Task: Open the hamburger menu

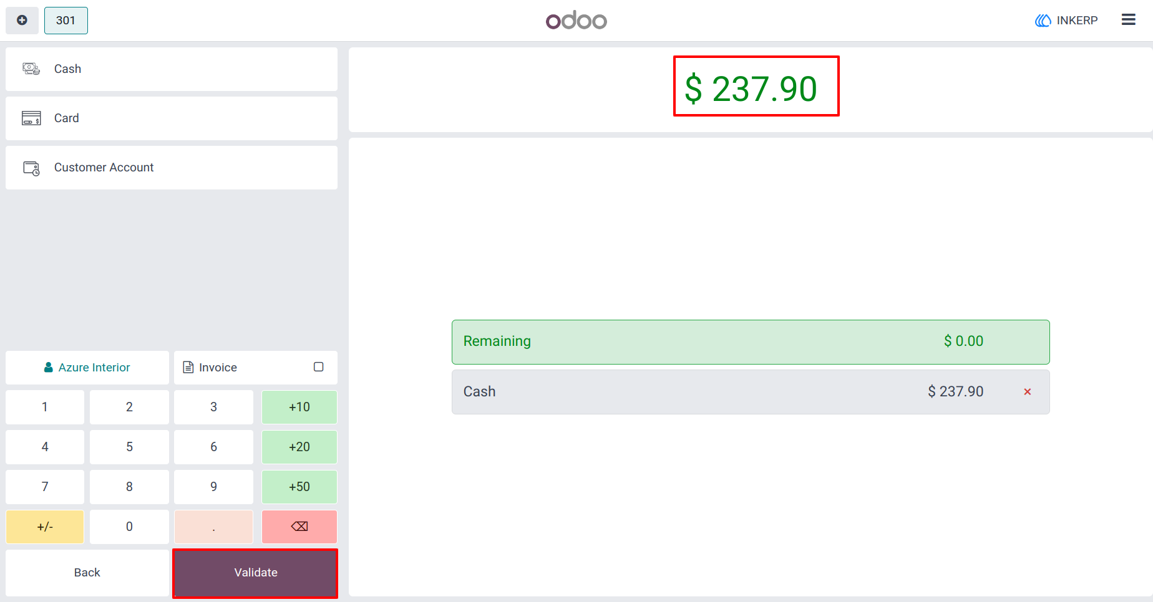Action: (x=1128, y=20)
